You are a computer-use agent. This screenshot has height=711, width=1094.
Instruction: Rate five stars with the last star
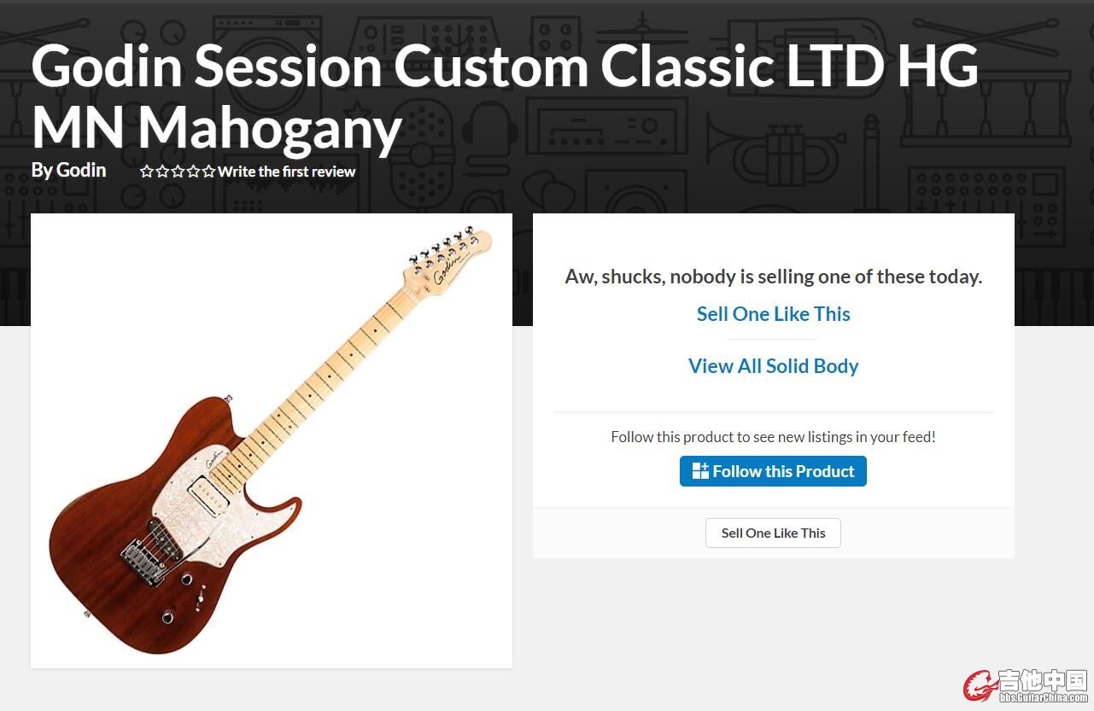(x=208, y=172)
